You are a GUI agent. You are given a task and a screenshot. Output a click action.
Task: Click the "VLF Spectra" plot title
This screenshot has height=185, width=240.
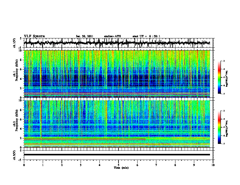(x=34, y=36)
